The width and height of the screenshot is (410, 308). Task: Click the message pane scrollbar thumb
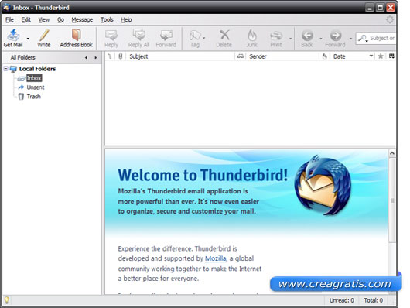tap(392, 200)
